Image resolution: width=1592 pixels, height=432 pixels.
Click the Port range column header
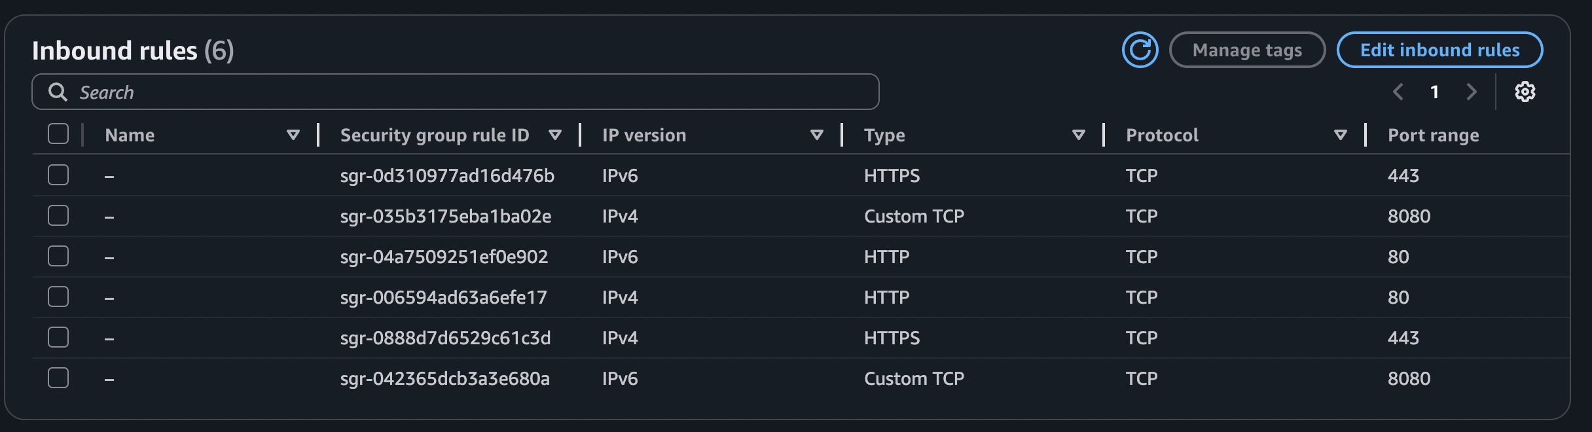click(x=1433, y=135)
